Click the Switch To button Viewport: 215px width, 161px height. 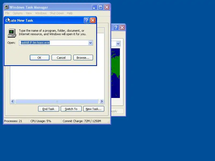tap(71, 109)
